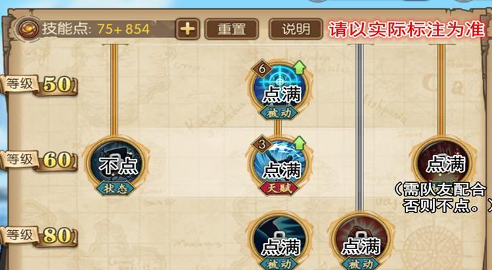492x270 pixels.
Task: Click the 被动 tag under crosshair skill
Action: (279, 112)
